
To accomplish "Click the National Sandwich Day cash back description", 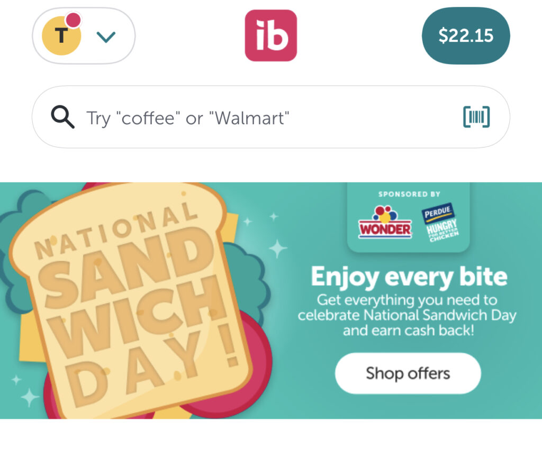I will 406,316.
